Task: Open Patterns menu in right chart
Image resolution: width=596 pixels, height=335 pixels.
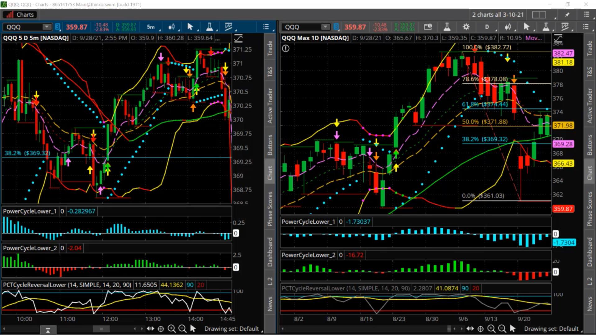Action: click(565, 27)
